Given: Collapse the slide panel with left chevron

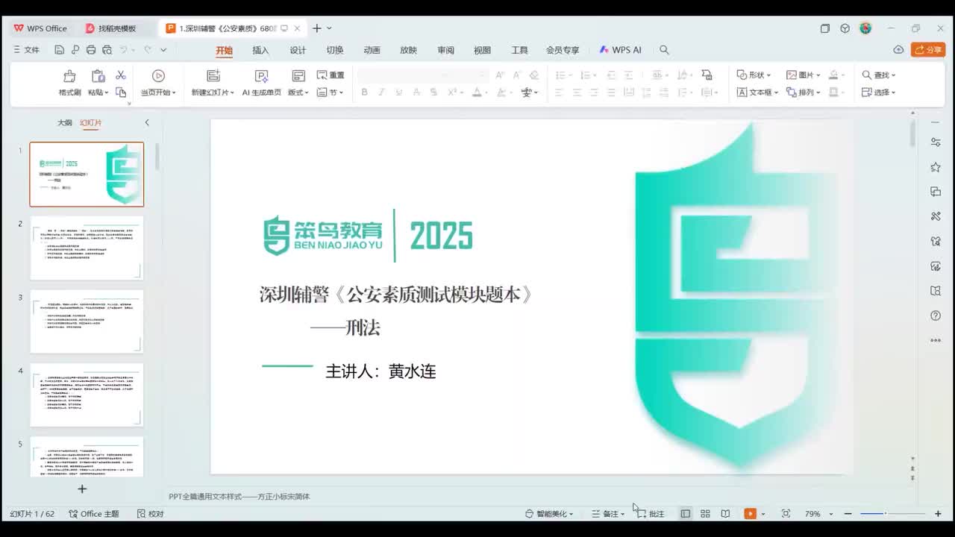Looking at the screenshot, I should tap(147, 122).
